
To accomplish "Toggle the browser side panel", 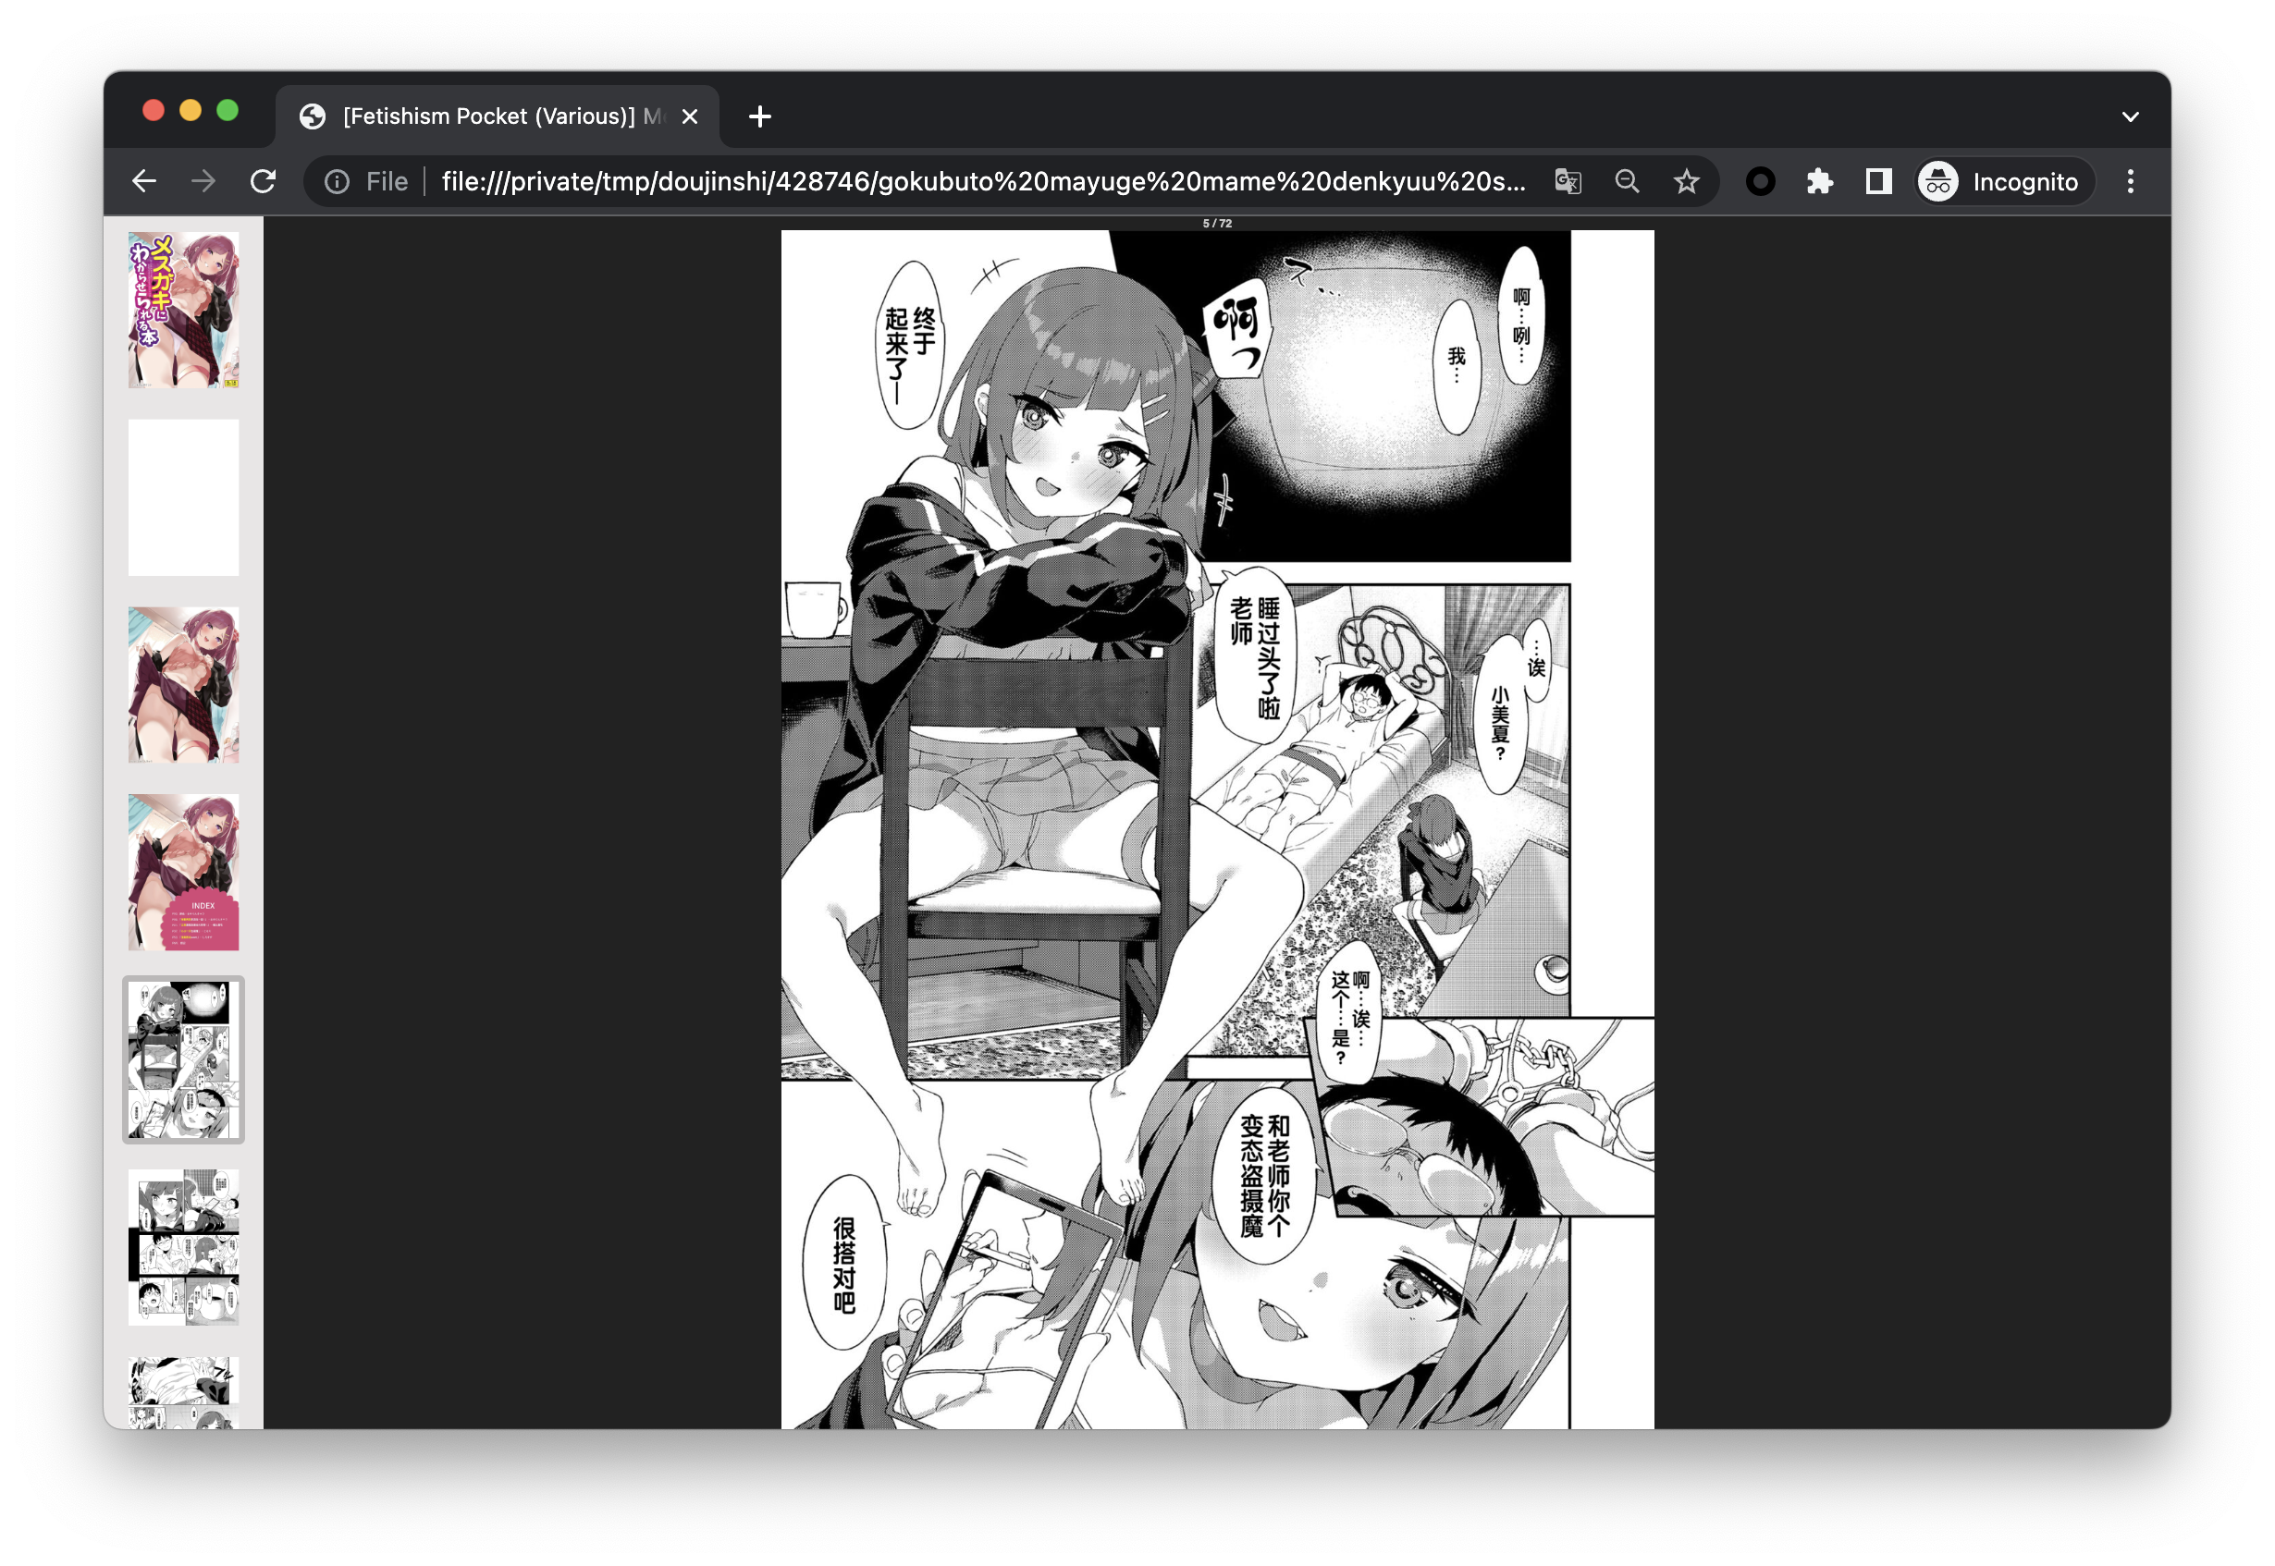I will pos(1878,181).
